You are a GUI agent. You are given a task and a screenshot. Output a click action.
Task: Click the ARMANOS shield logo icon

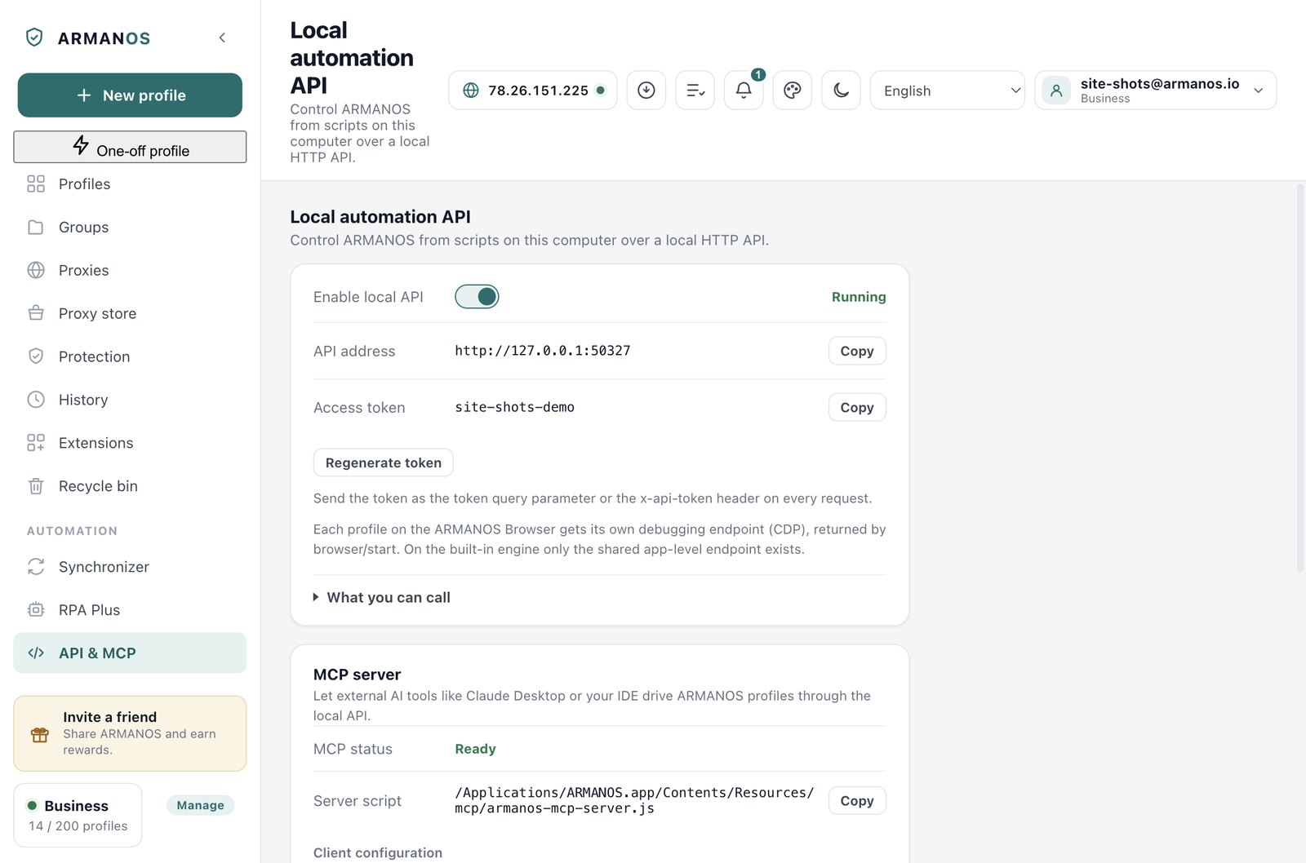click(34, 38)
